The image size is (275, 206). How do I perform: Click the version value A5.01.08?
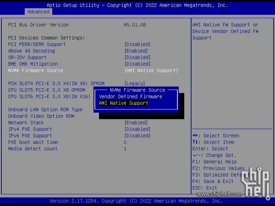coord(135,25)
